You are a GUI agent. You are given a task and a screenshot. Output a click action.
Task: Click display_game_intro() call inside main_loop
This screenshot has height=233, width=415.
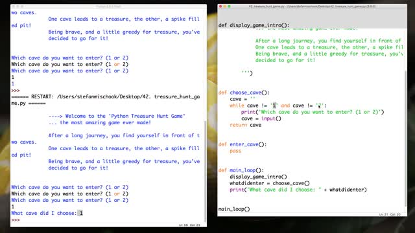click(258, 177)
